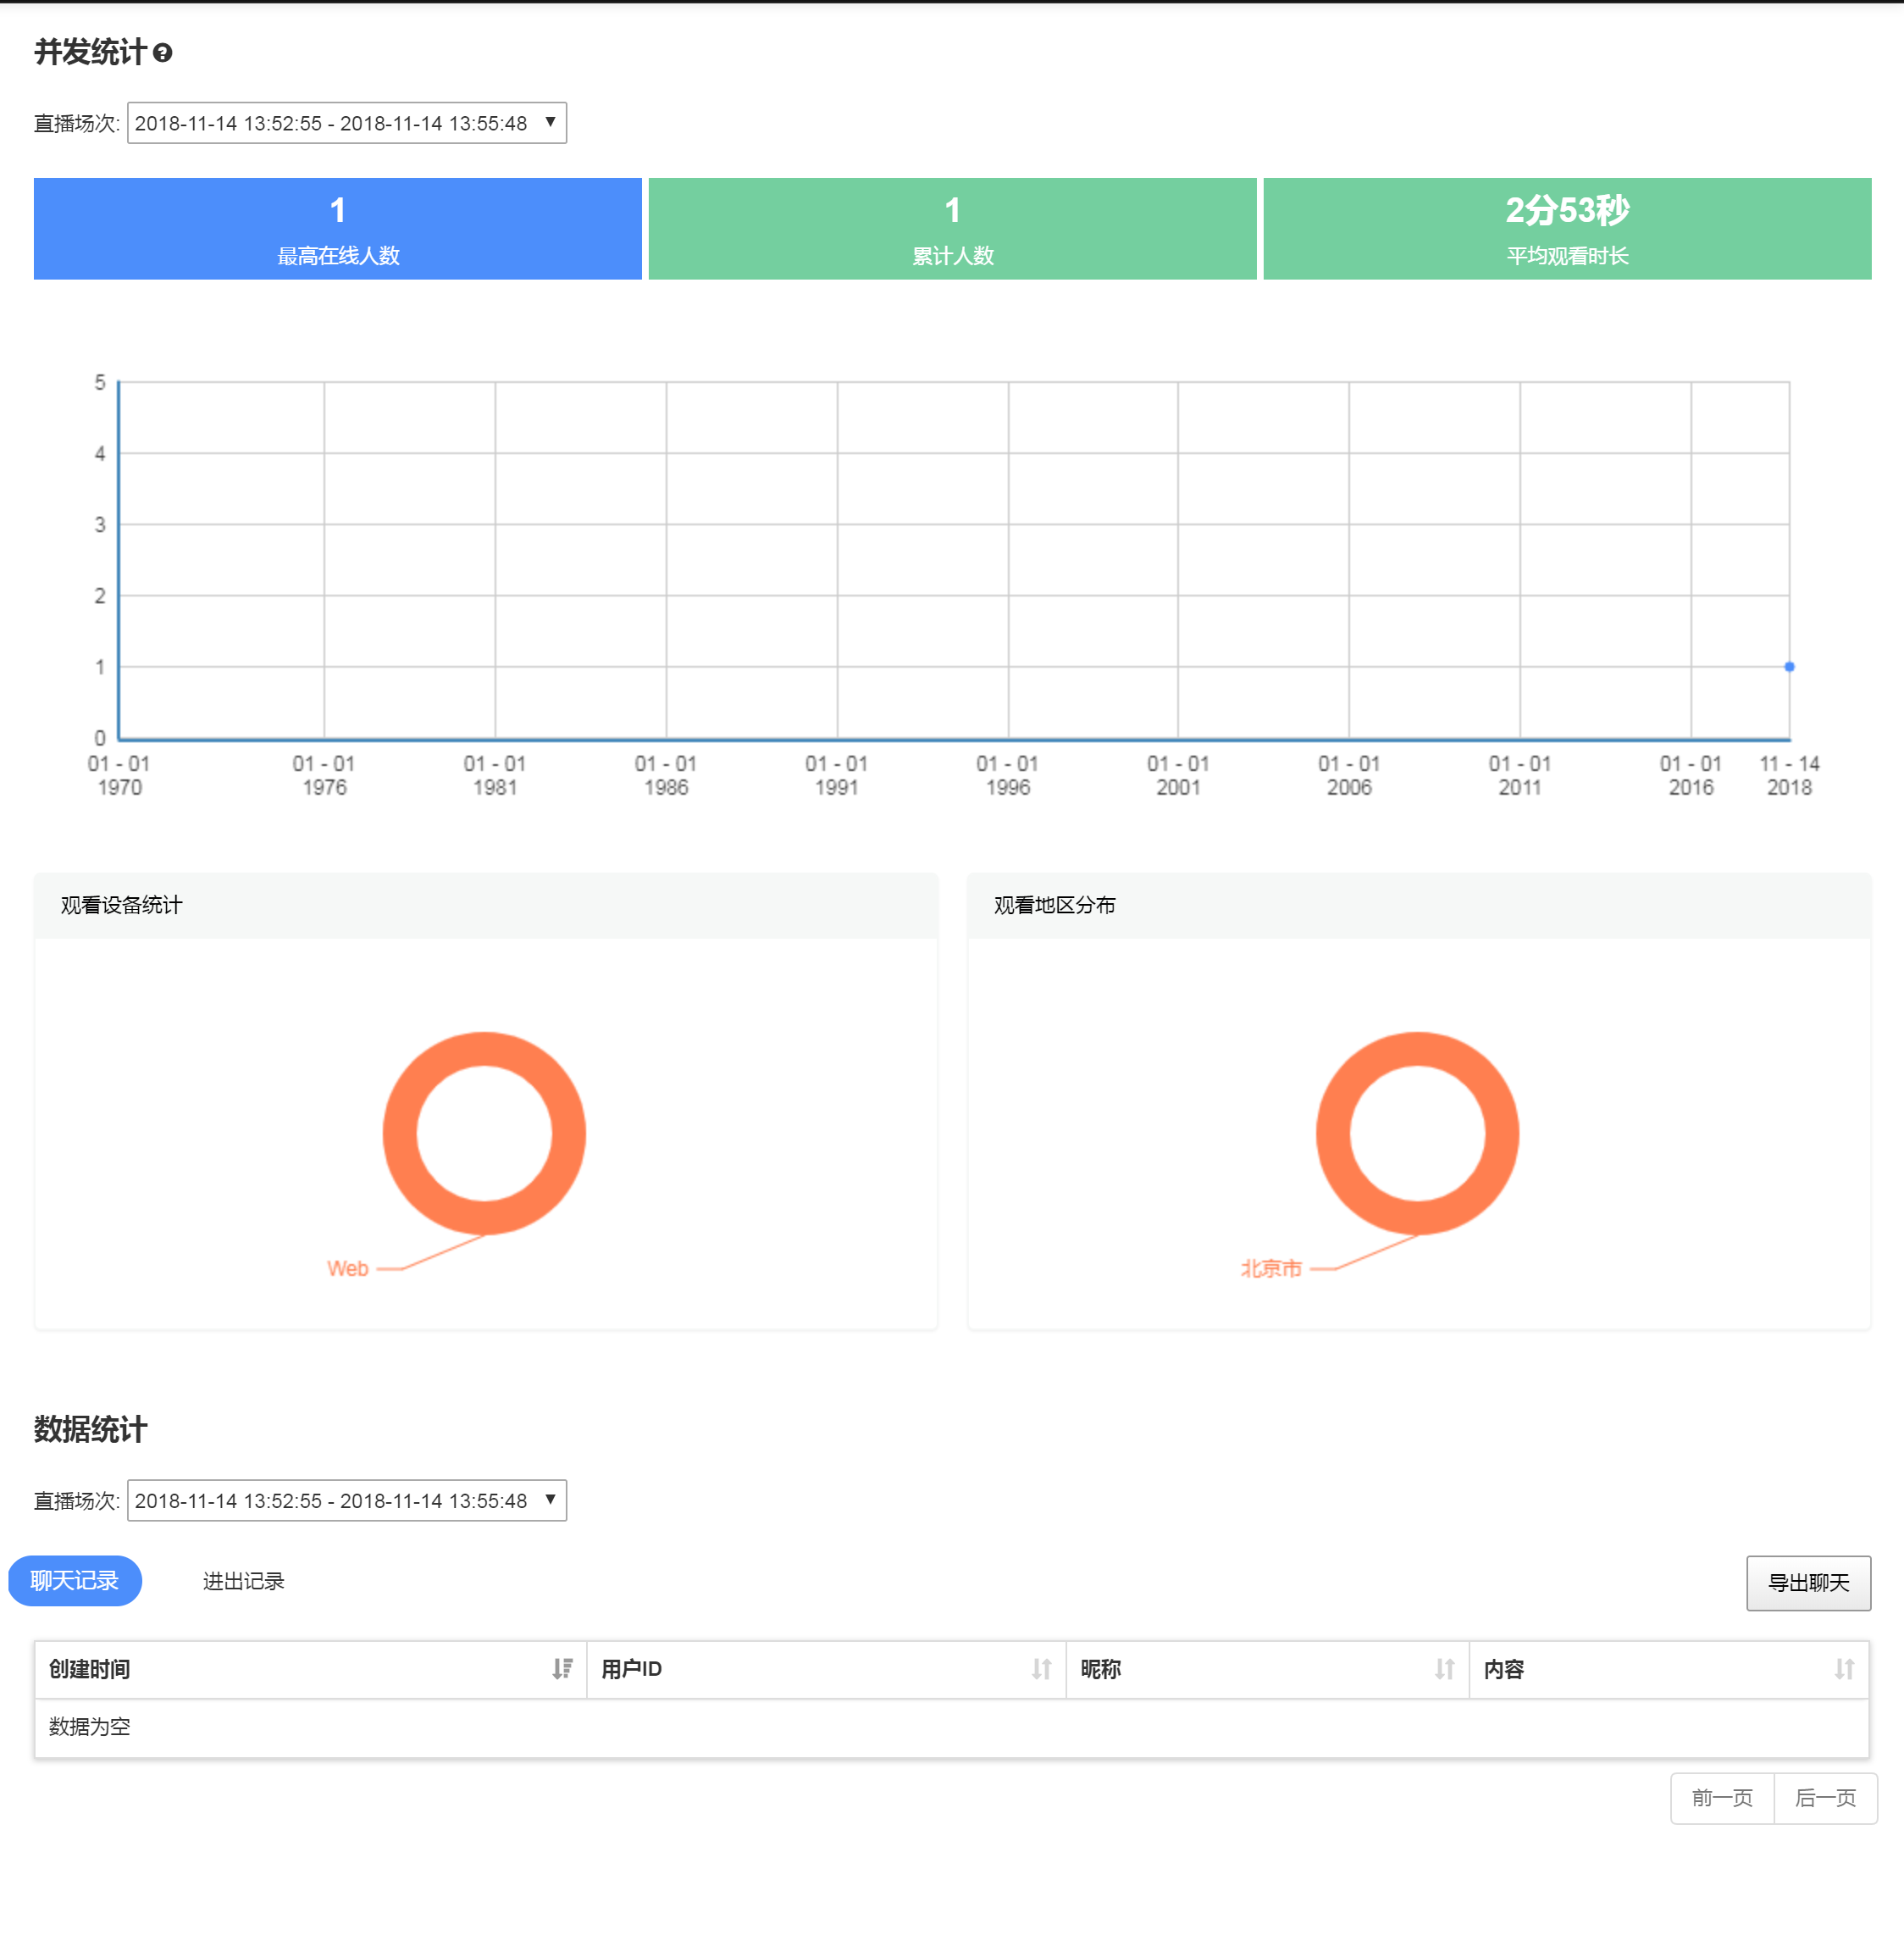Sort by 创建时间 column icon
Viewport: 1904px width, 1952px height.
click(562, 1669)
